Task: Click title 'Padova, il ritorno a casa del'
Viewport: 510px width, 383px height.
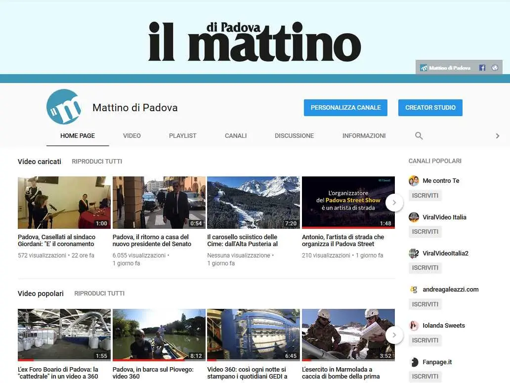Action: (x=152, y=240)
